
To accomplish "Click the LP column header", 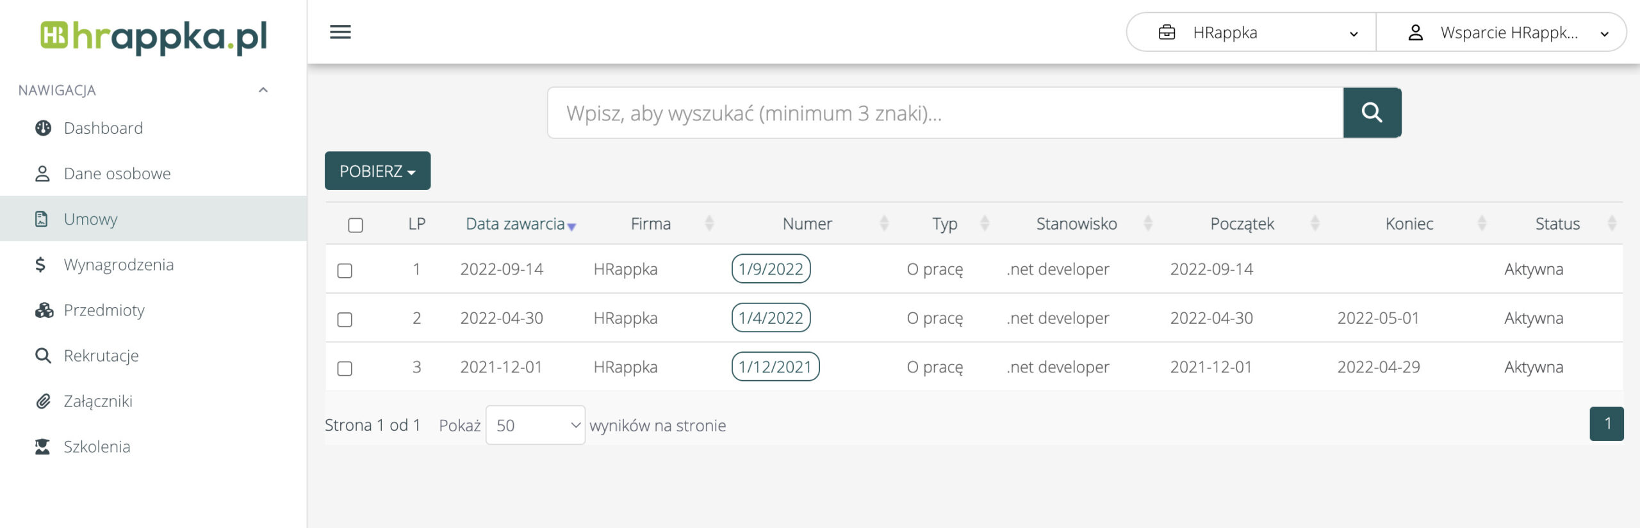I will click(x=416, y=223).
